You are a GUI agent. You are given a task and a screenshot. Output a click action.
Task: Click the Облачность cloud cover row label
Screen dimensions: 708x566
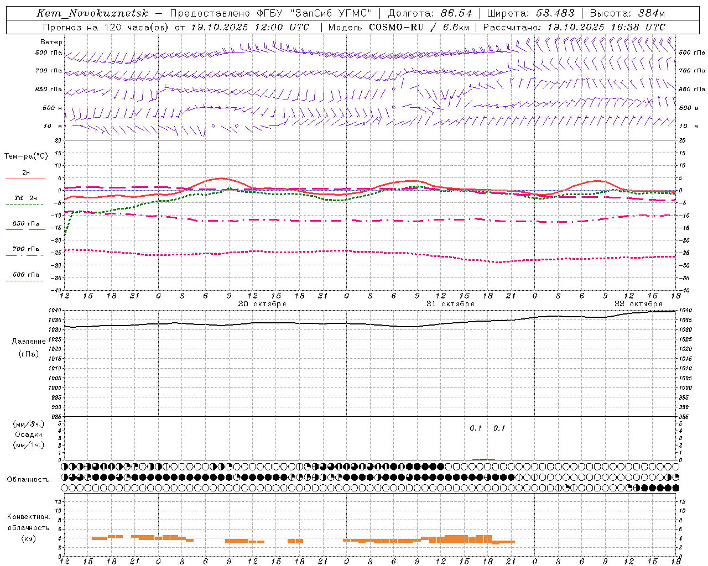pyautogui.click(x=28, y=480)
